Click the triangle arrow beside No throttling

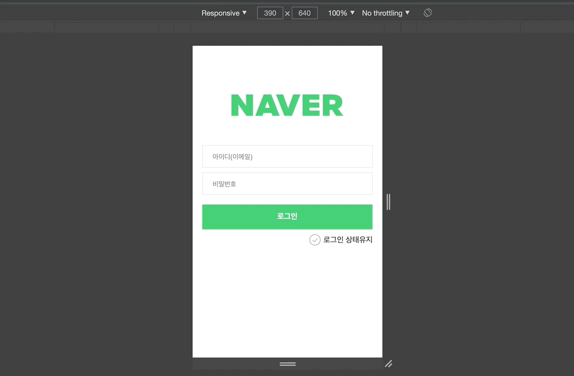[x=407, y=13]
